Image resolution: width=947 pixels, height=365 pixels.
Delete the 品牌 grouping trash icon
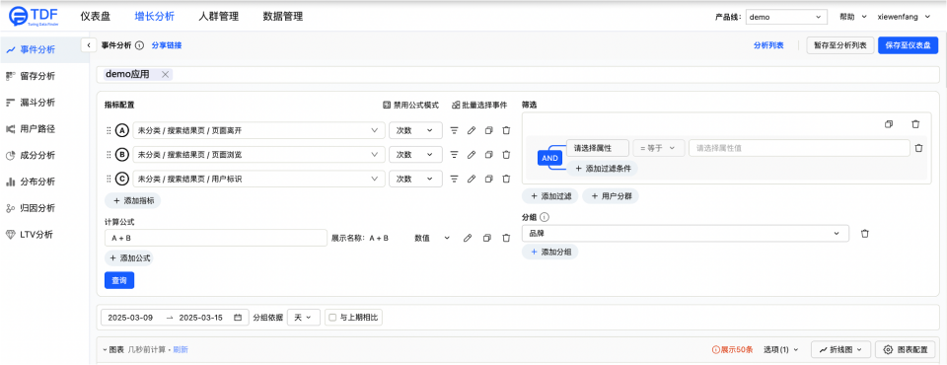[x=865, y=233]
